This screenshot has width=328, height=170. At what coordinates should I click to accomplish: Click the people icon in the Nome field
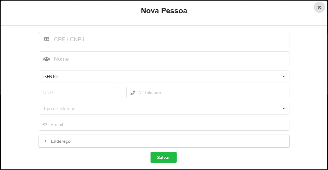pos(46,59)
